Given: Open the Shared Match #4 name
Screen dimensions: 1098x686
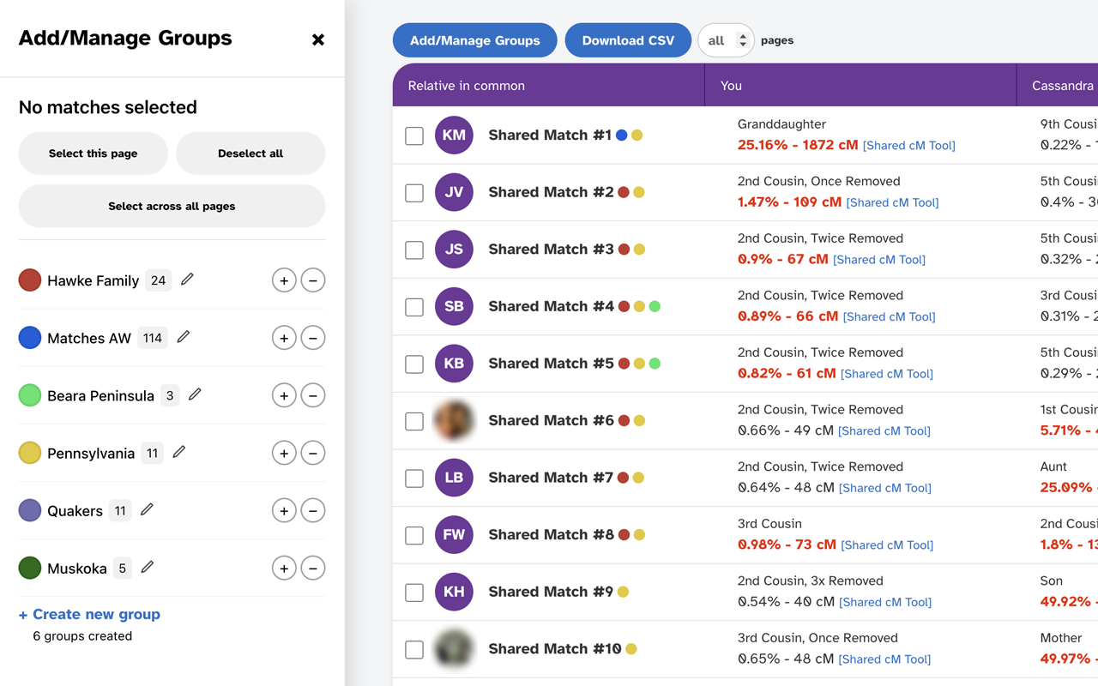Looking at the screenshot, I should point(552,306).
